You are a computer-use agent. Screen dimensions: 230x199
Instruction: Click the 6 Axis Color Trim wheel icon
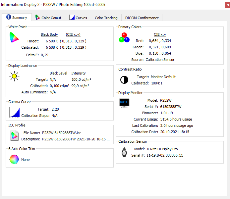[x=14, y=160]
